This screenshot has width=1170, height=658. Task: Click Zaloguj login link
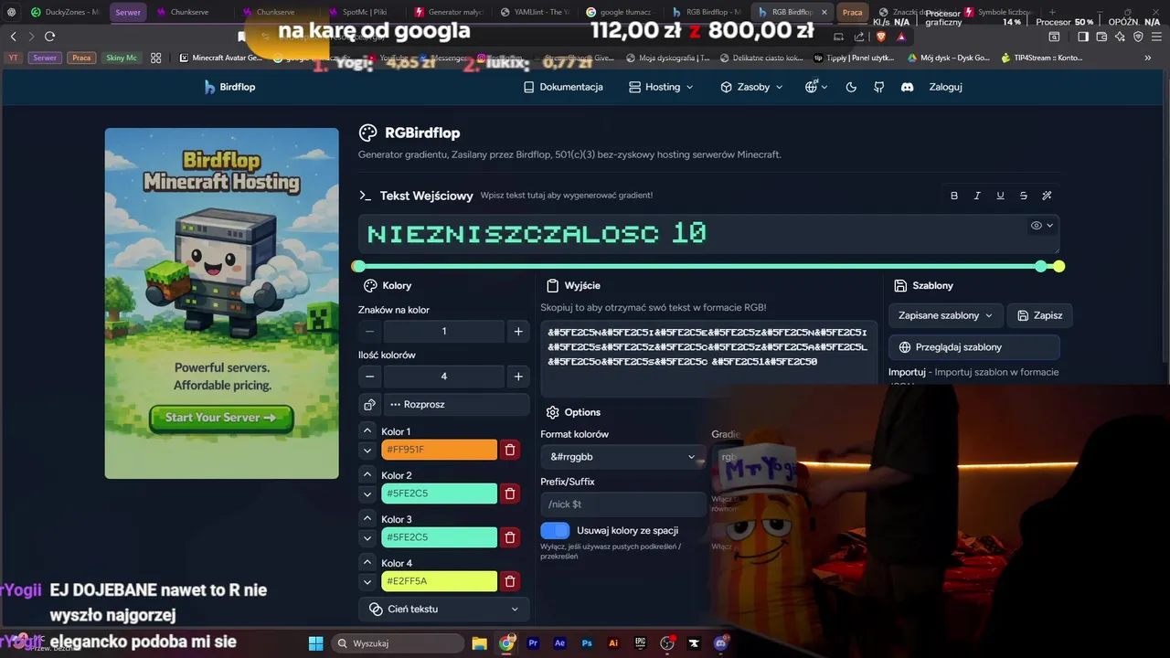click(x=945, y=87)
